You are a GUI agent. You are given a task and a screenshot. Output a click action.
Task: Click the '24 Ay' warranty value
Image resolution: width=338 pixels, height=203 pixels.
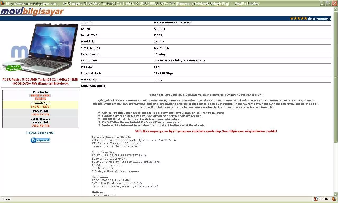158,79
